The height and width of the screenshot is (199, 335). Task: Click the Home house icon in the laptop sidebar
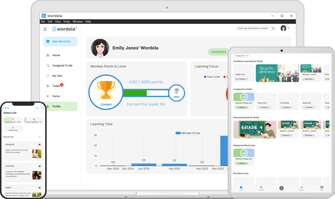[47, 55]
